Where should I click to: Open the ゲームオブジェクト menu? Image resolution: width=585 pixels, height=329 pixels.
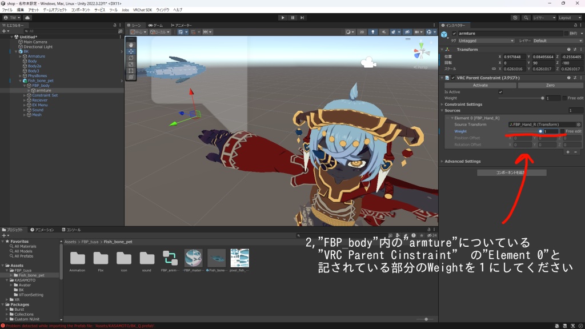[55, 10]
